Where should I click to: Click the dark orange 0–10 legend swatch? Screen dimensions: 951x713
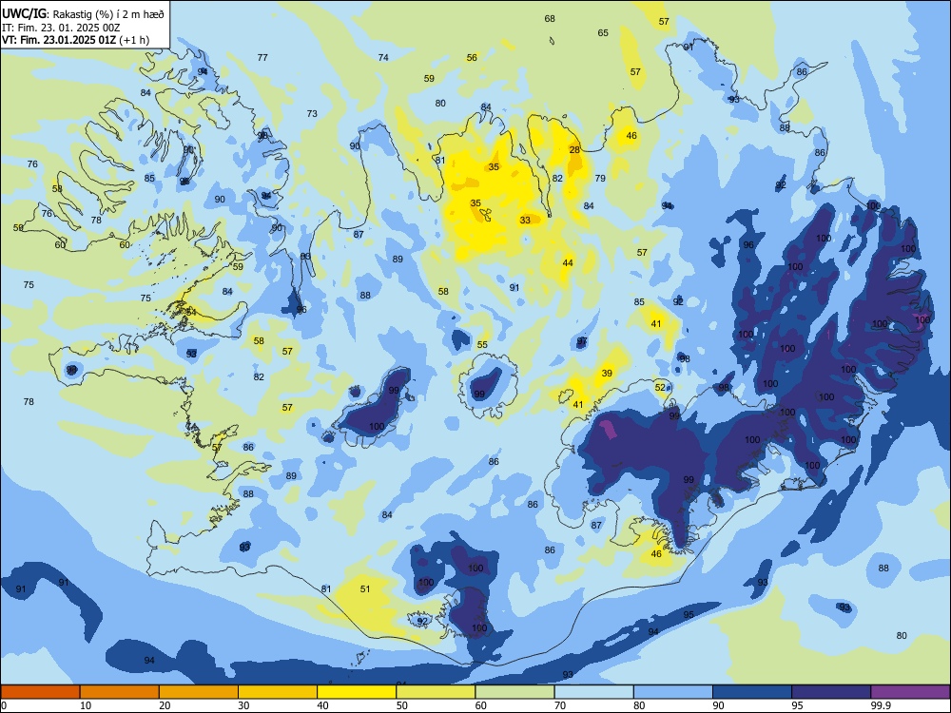click(40, 692)
